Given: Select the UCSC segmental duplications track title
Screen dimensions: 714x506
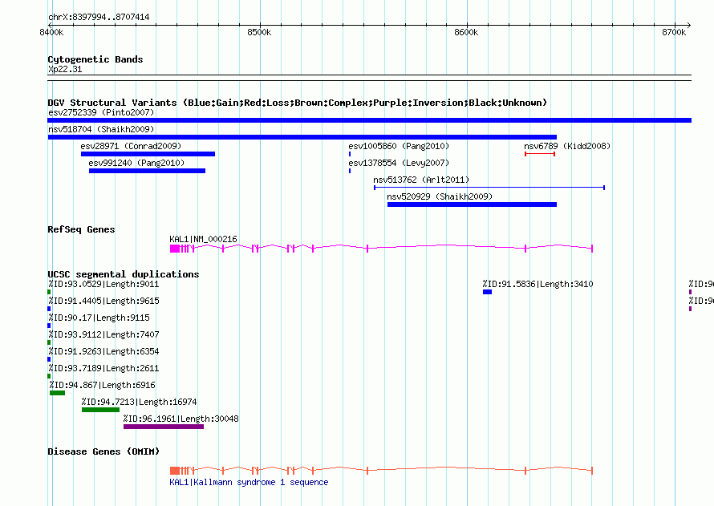Looking at the screenshot, I should click(124, 274).
